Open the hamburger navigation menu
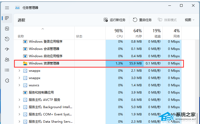 tap(7, 8)
